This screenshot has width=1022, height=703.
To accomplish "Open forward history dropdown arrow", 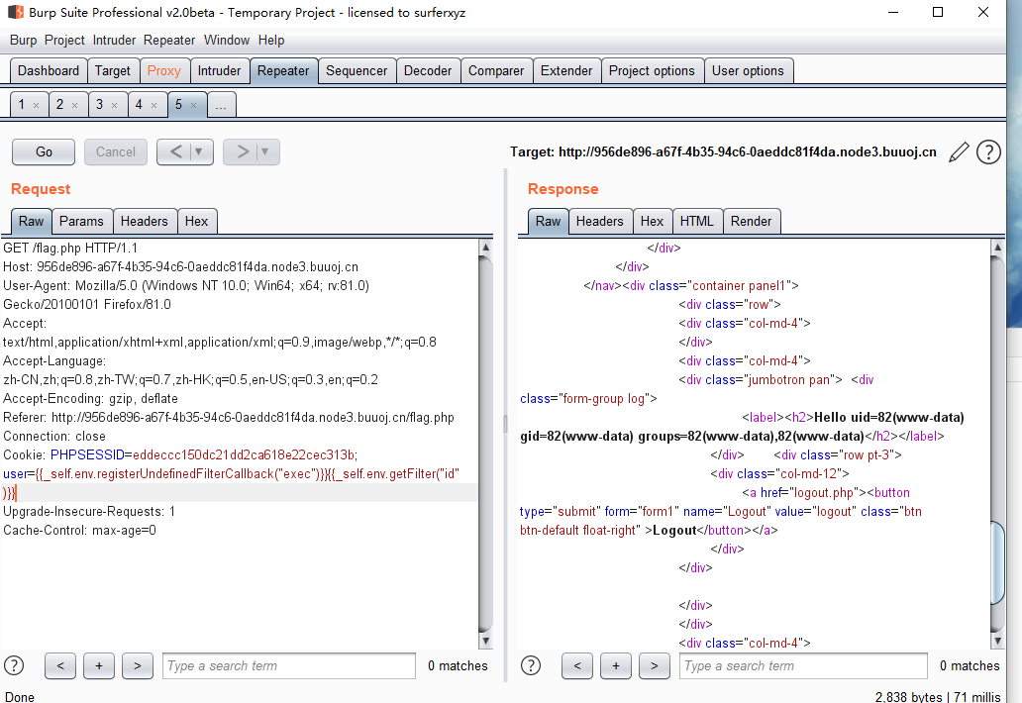I will tap(266, 151).
